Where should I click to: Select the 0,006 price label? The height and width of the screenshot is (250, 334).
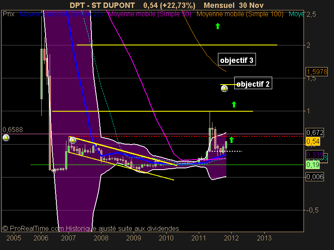click(x=315, y=177)
